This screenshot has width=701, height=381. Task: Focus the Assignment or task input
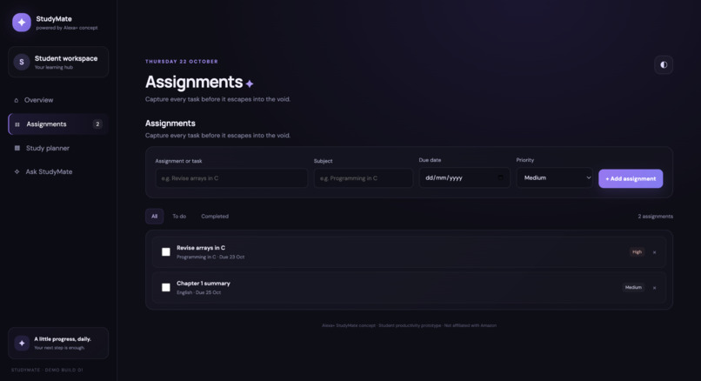(231, 178)
